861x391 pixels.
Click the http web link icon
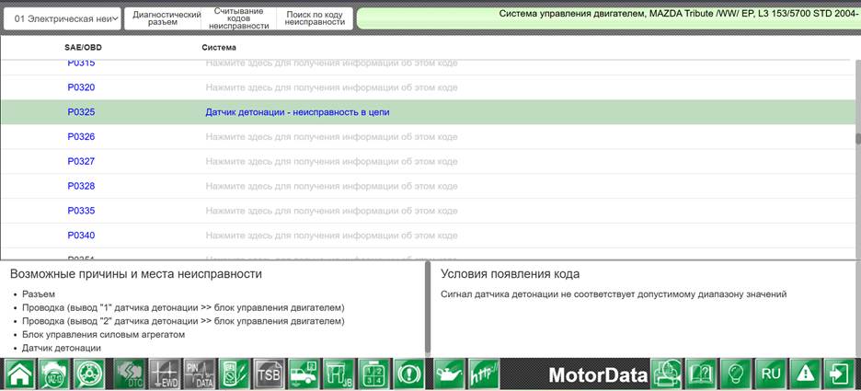tap(484, 374)
